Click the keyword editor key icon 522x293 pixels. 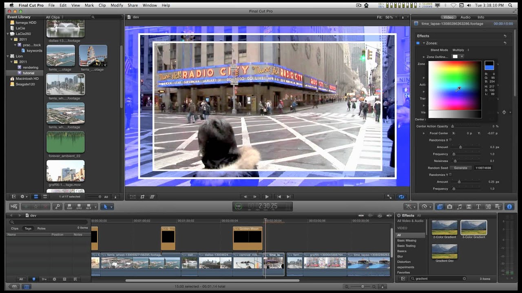click(x=58, y=207)
